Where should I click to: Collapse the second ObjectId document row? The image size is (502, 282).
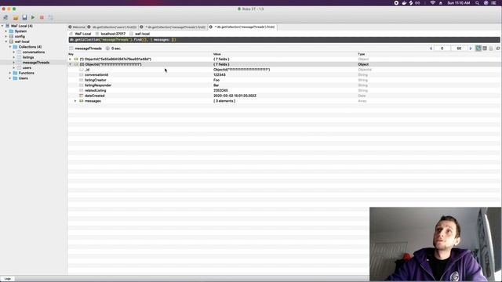[x=70, y=64]
